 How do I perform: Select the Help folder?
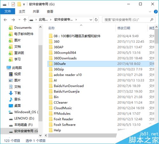tap(57, 130)
